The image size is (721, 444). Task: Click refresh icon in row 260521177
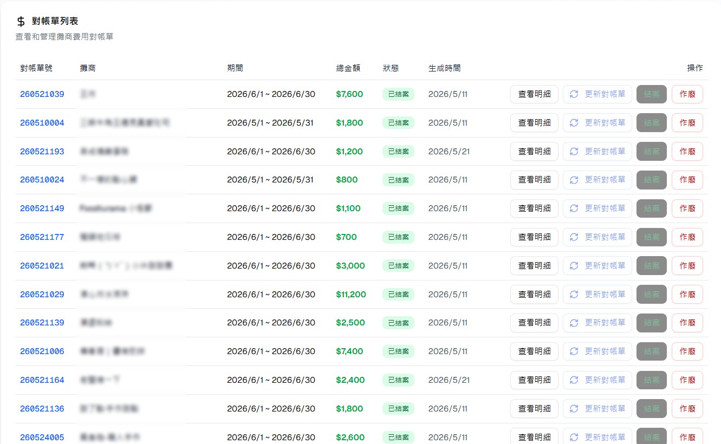574,237
